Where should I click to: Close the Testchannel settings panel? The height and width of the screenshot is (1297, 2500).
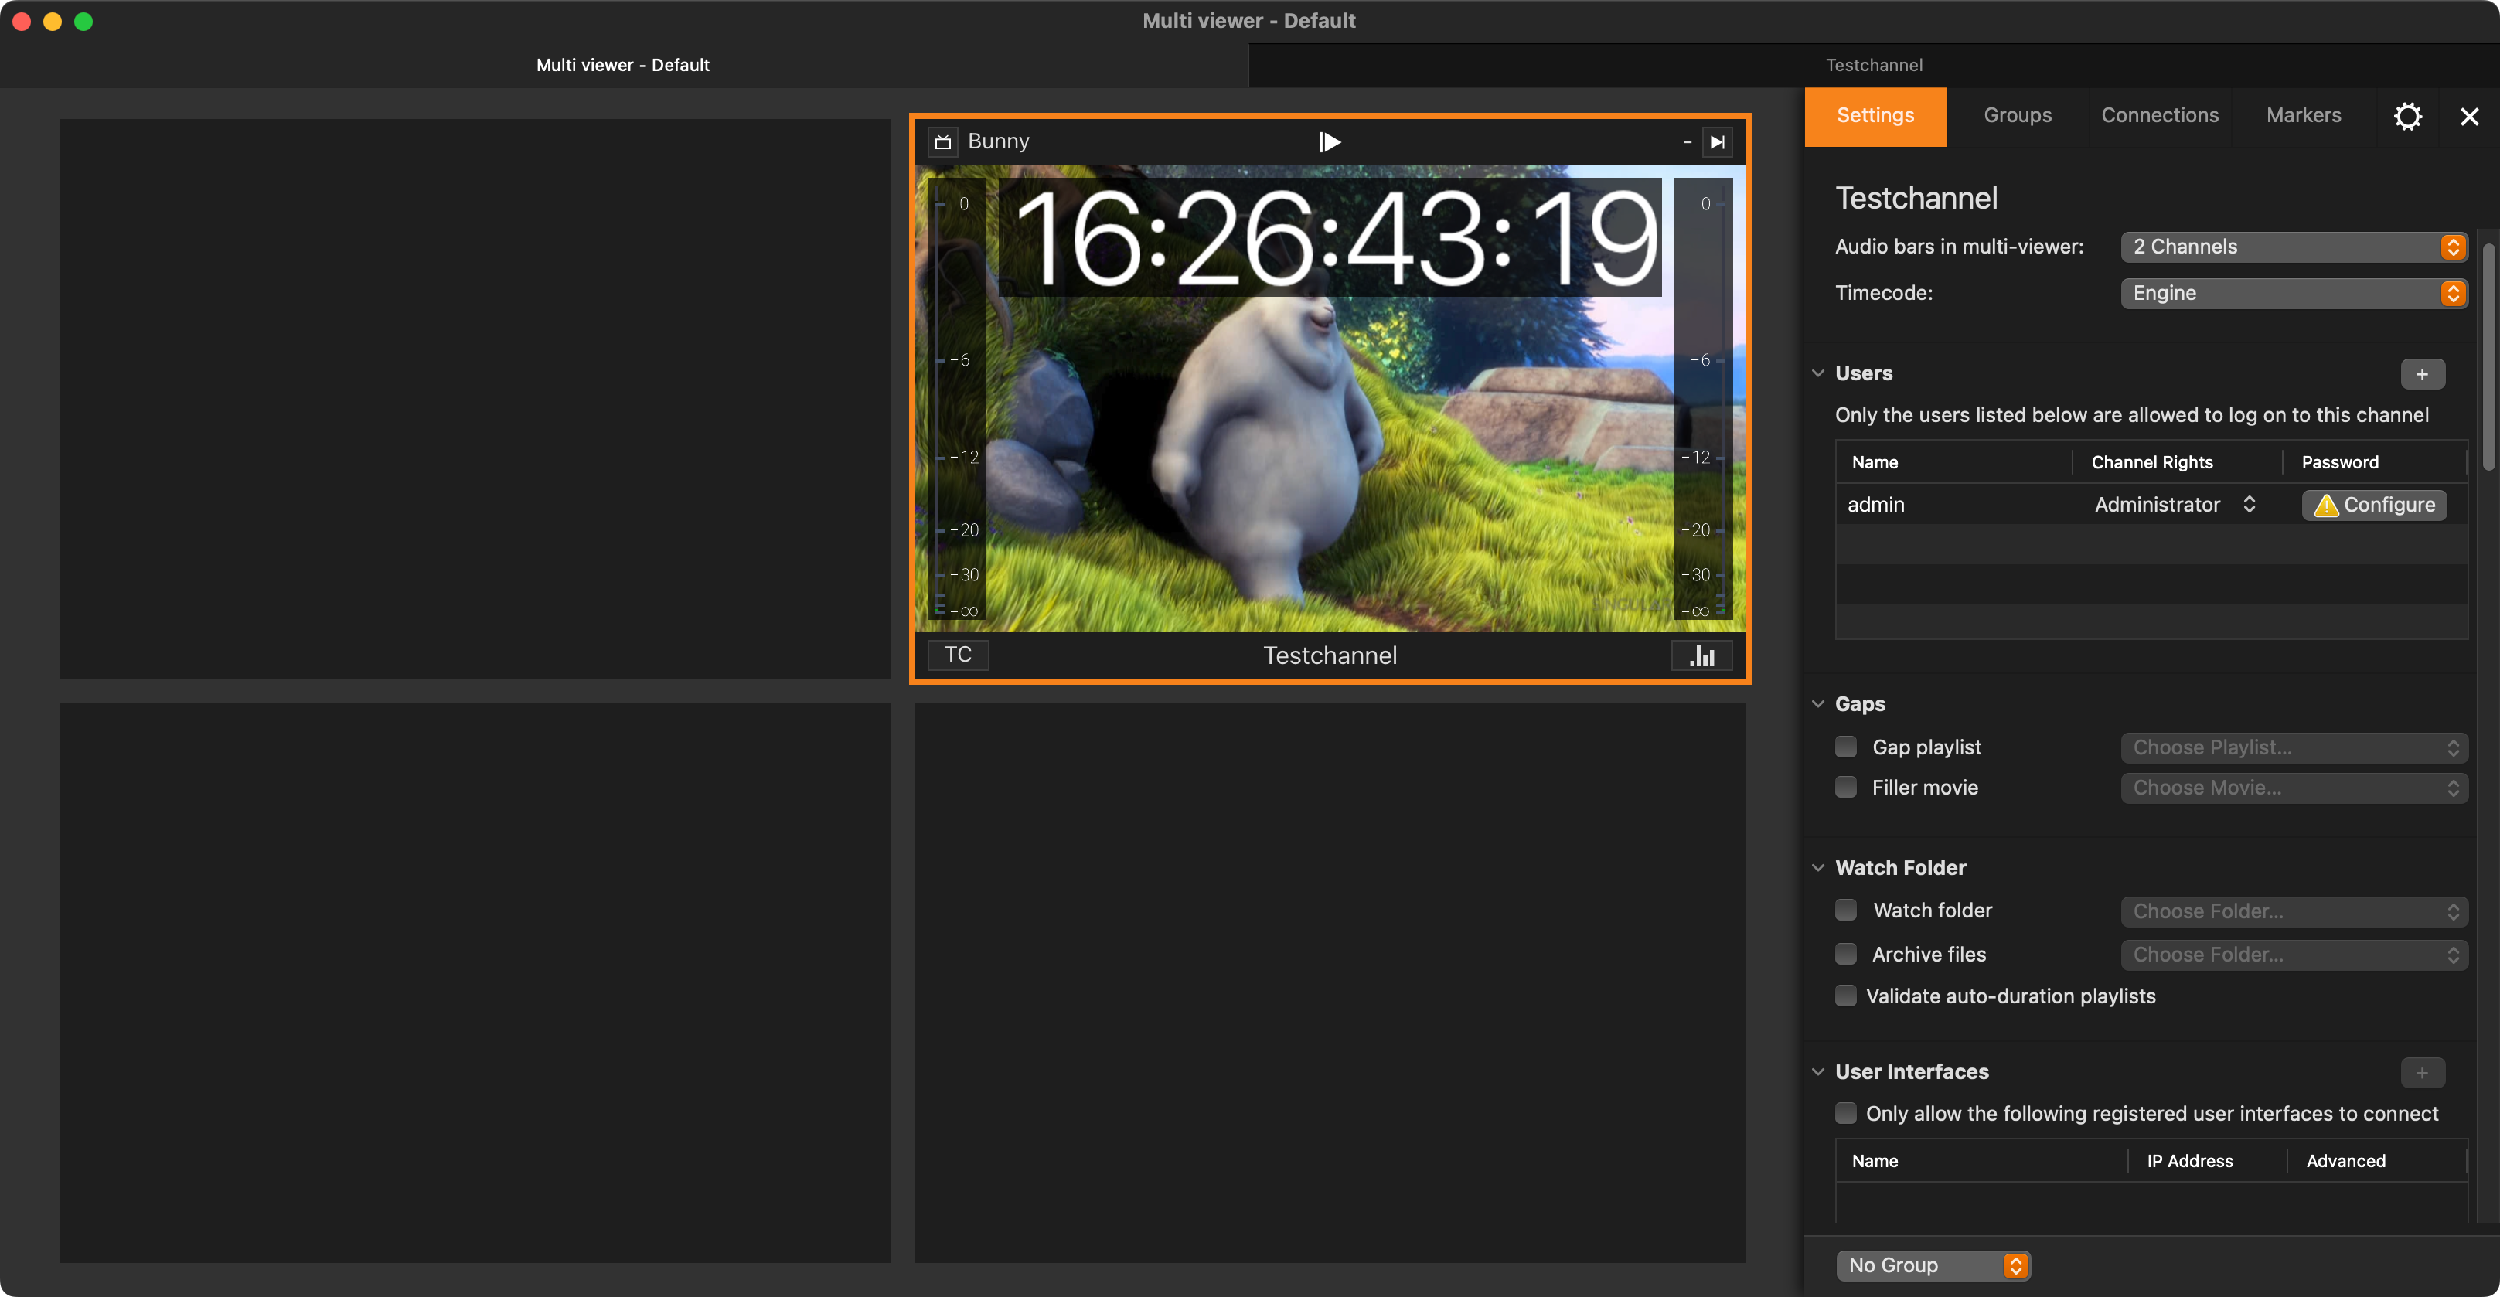coord(2469,117)
